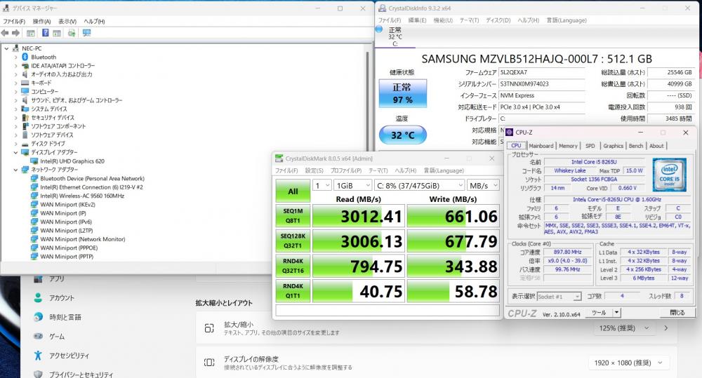
Task: Click the ゲーム controller icon in Settings sidebar
Action: pyautogui.click(x=38, y=336)
